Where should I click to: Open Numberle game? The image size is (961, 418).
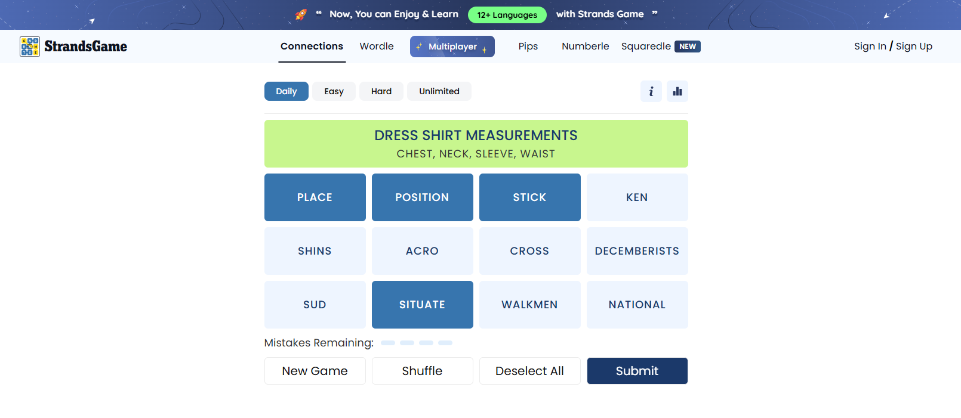point(586,47)
